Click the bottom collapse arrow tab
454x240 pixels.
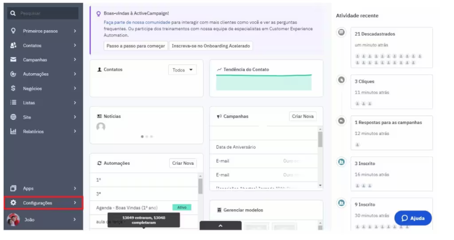(220, 225)
